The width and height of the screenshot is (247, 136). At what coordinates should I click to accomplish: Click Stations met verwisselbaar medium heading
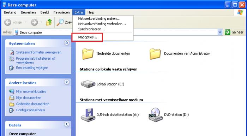point(112,100)
